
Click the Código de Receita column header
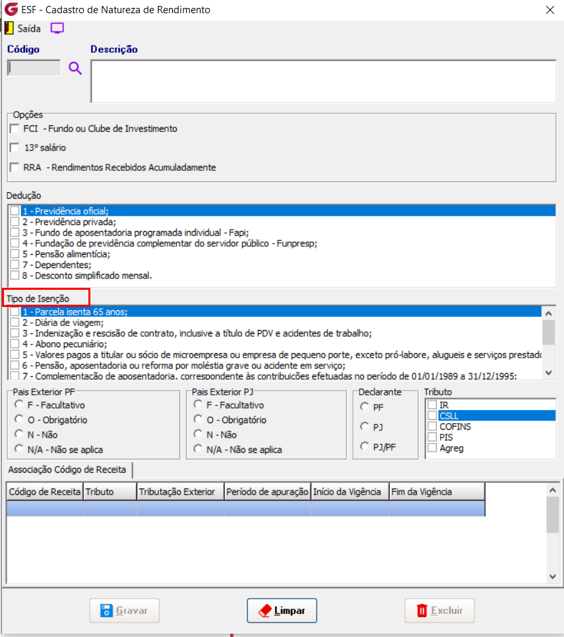[x=45, y=492]
